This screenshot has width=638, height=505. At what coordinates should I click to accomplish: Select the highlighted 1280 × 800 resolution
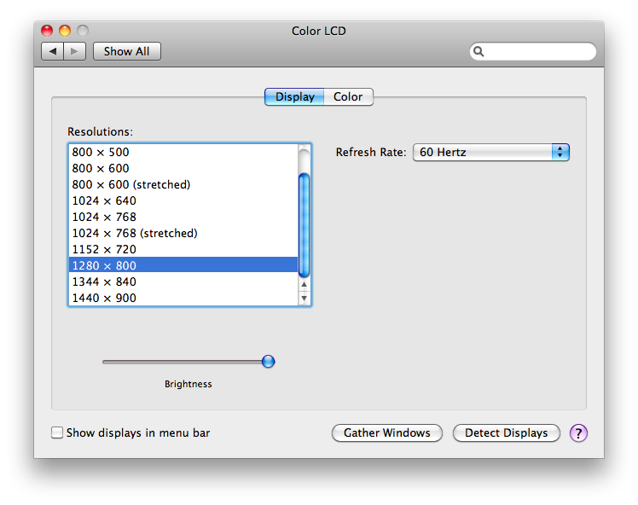click(x=183, y=265)
